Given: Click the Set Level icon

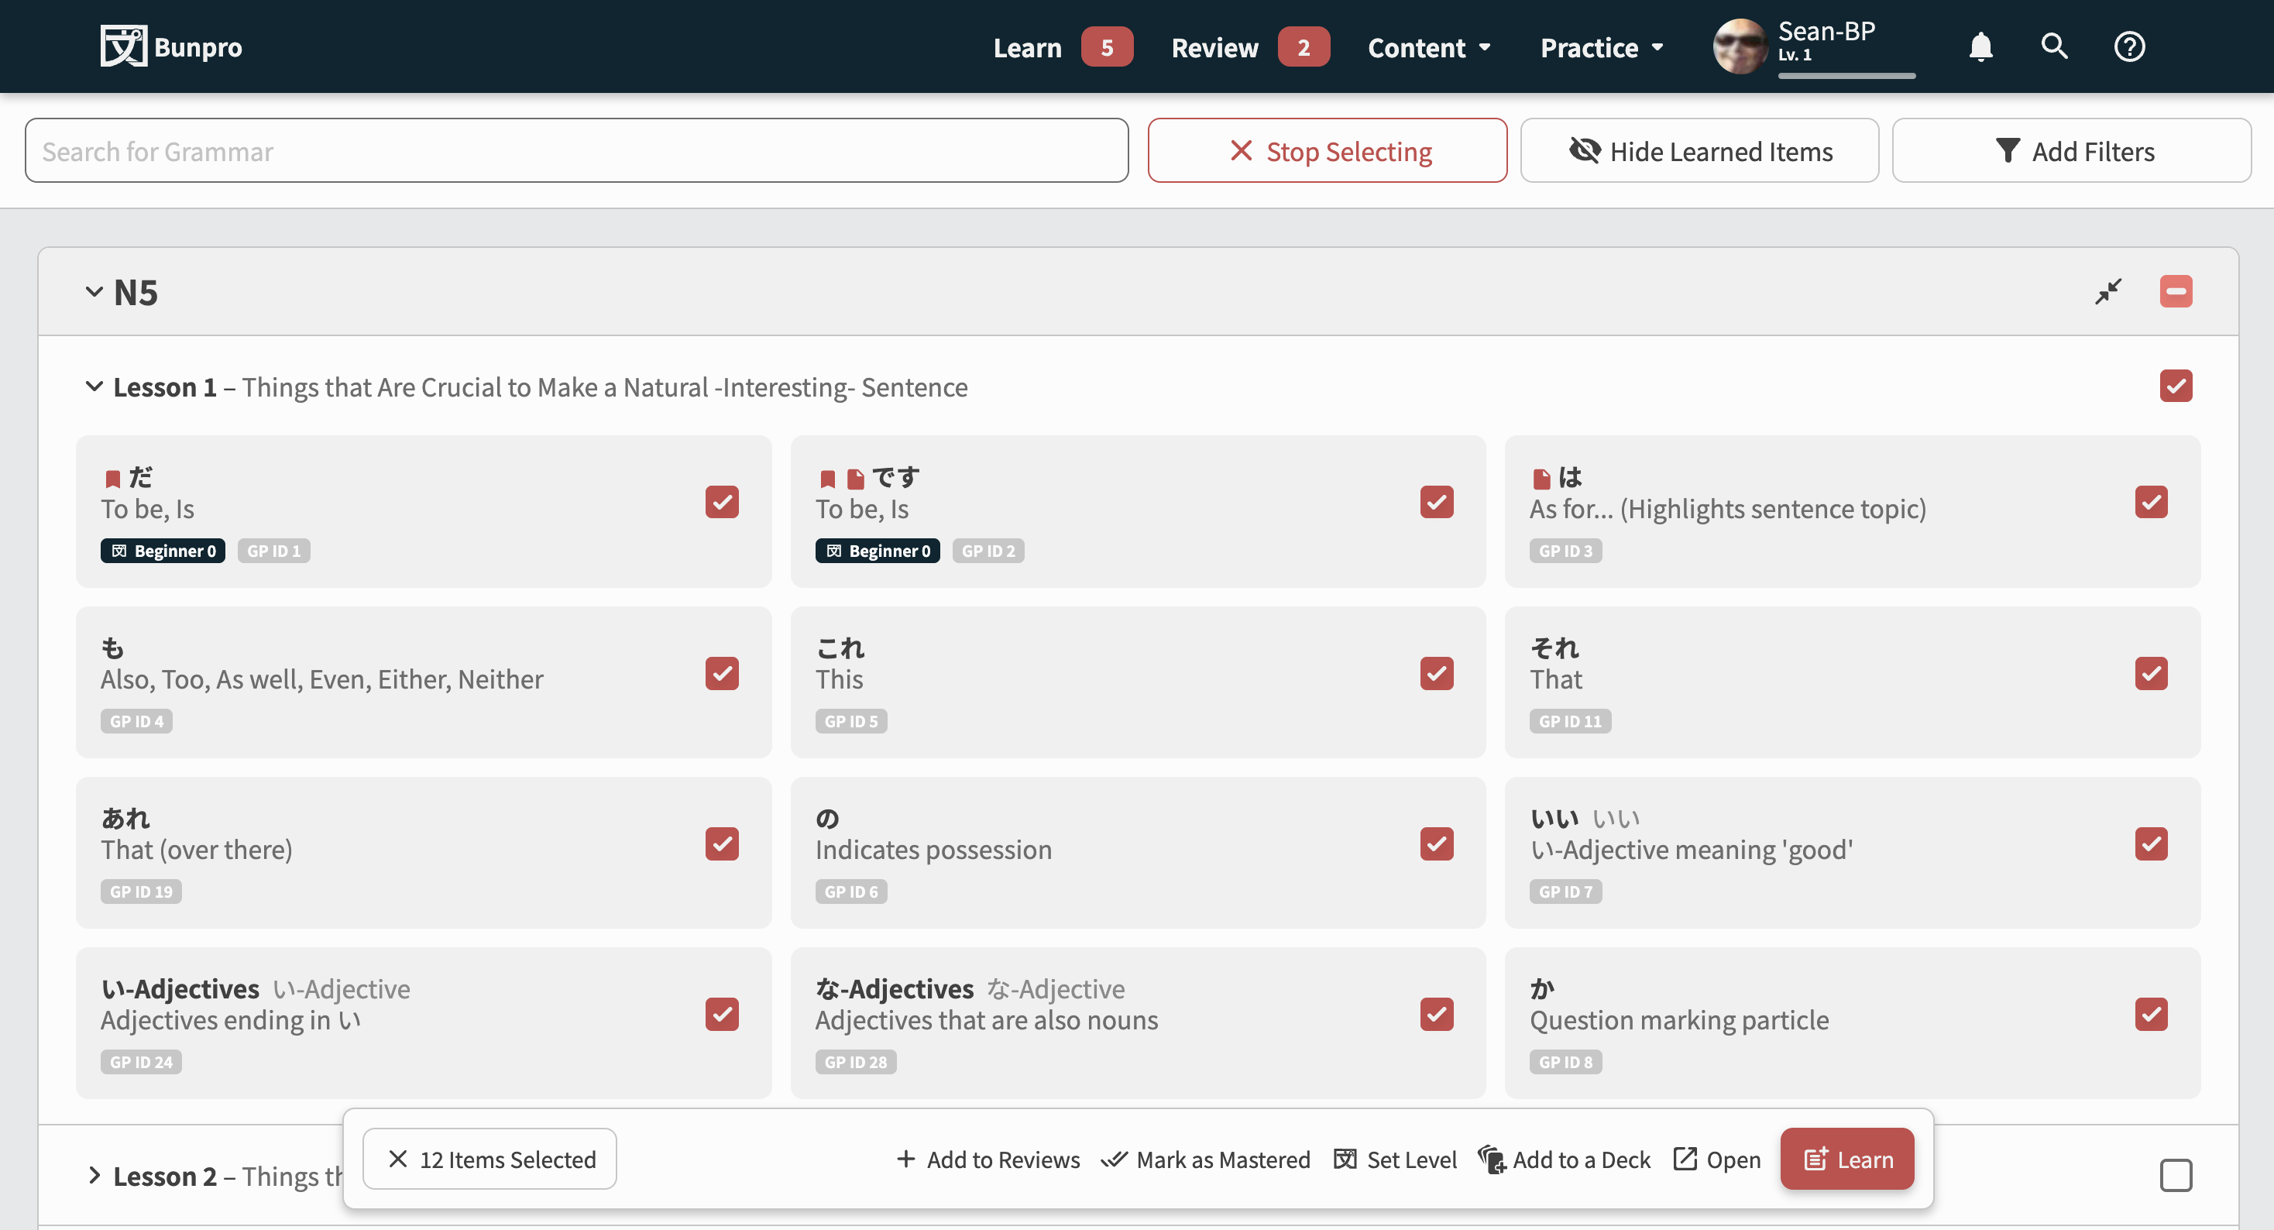Looking at the screenshot, I should point(1345,1160).
